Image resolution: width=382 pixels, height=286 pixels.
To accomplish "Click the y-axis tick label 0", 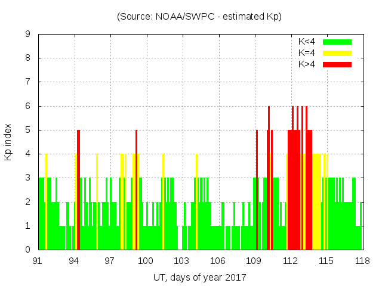I will [x=27, y=250].
